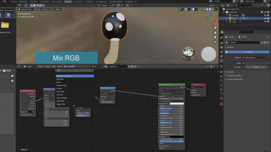Image resolution: width=271 pixels, height=152 pixels.
Task: Click the Open button in the file browser
Action: 8,71
